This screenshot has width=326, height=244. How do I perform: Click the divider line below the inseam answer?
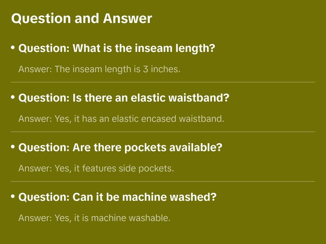163,82
